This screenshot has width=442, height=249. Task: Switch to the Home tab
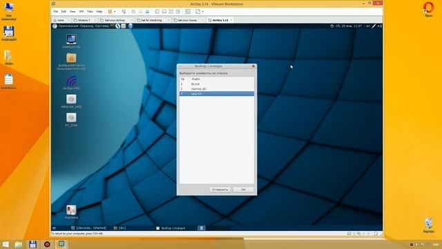click(61, 20)
